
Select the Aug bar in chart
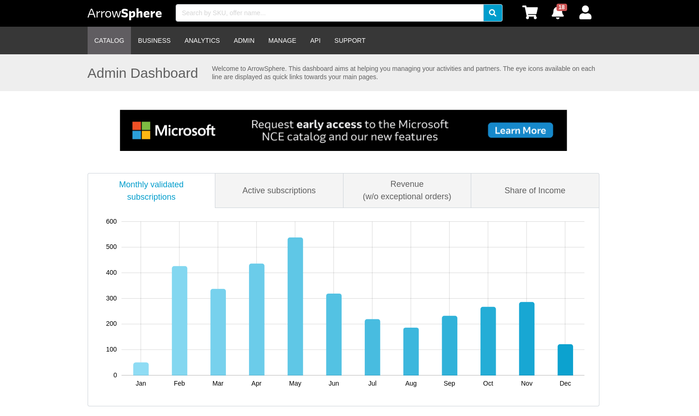coord(411,352)
